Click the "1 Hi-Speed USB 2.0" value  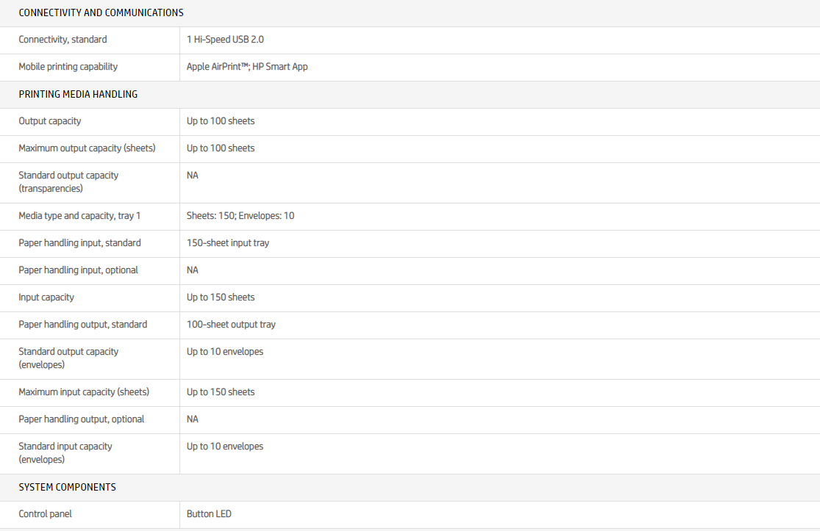pyautogui.click(x=225, y=40)
